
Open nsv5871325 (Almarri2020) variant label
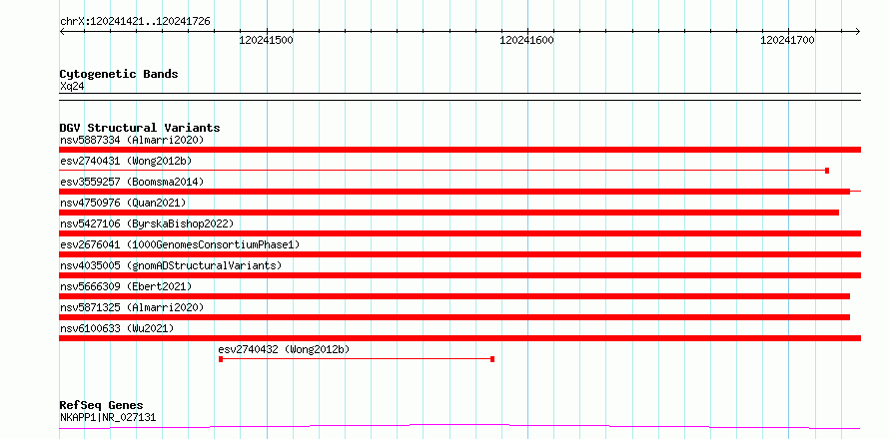click(132, 307)
